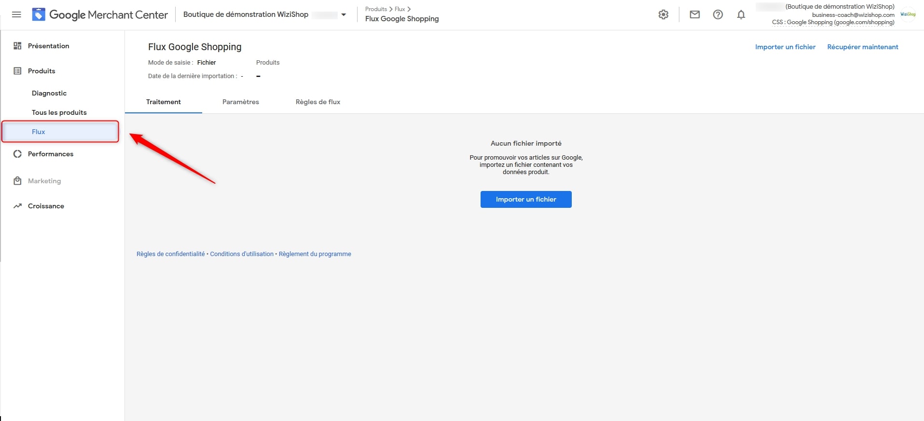This screenshot has width=924, height=421.
Task: Open Présentation in the sidebar
Action: (48, 46)
